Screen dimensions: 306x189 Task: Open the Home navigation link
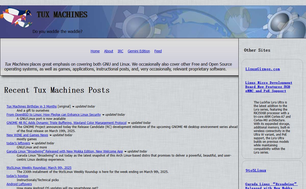point(95,51)
